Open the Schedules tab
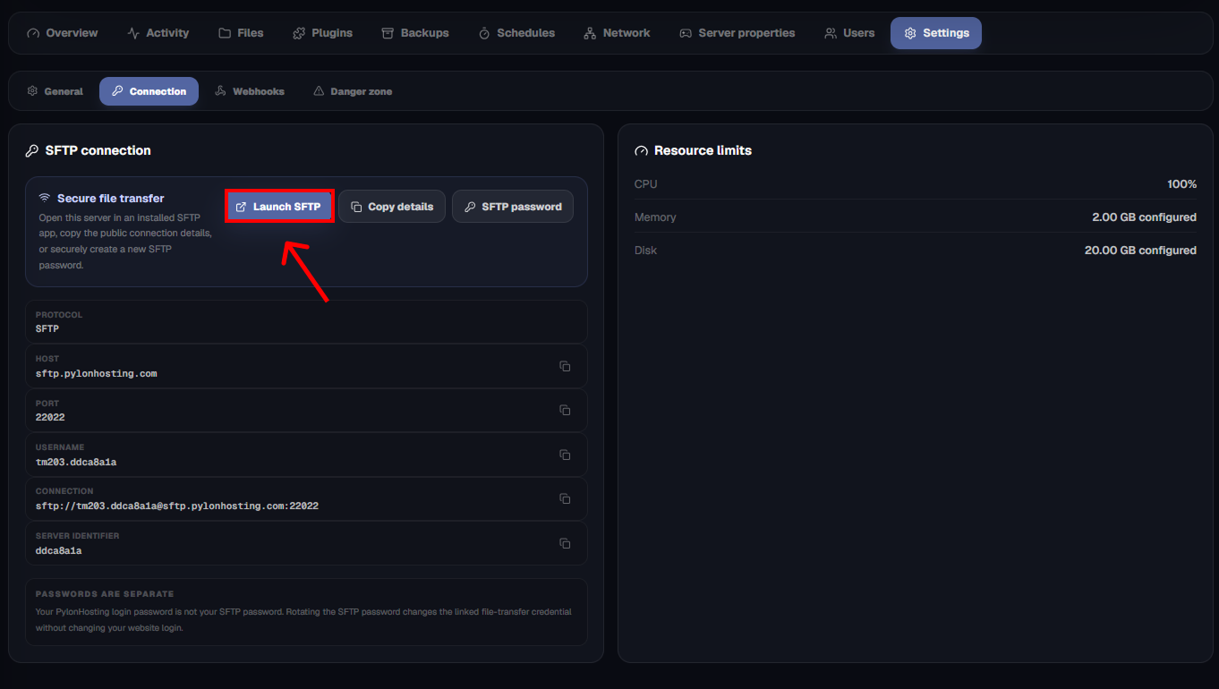Image resolution: width=1219 pixels, height=689 pixels. coord(516,33)
